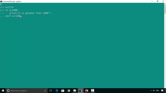Open the Microsoft Store taskbar icon

(x=63, y=91)
